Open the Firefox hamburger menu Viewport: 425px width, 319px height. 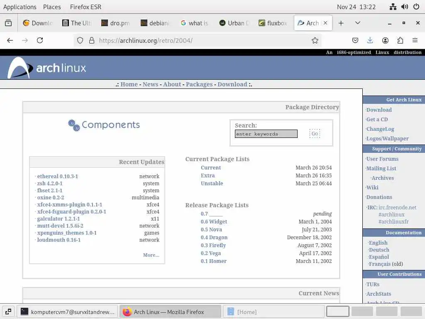(x=415, y=40)
